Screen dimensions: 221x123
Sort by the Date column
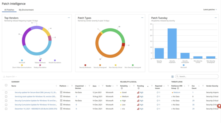[99, 86]
